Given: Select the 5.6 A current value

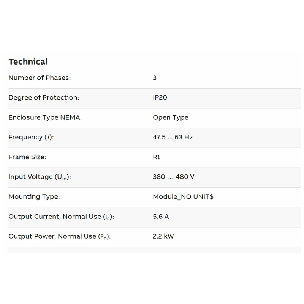Looking at the screenshot, I should [161, 217].
